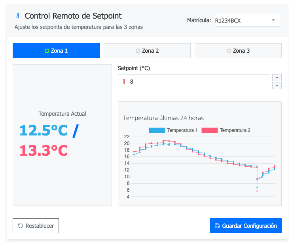Click the power icon on Zona 3
The image size is (292, 244).
pyautogui.click(x=229, y=51)
